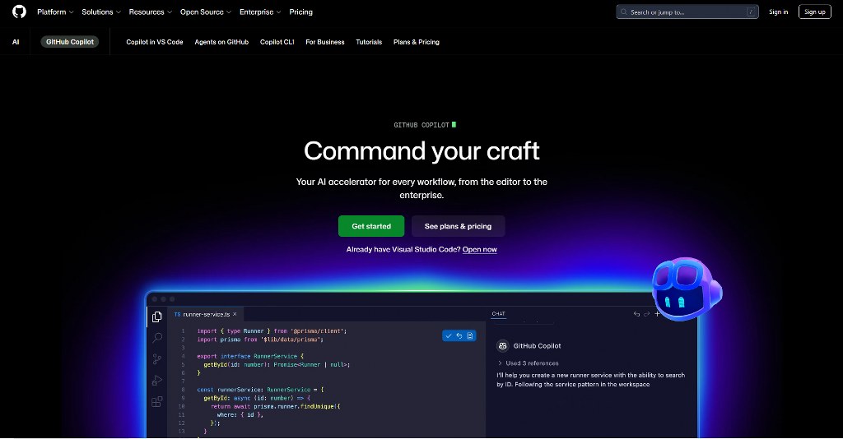Click code line where: { id }
The width and height of the screenshot is (843, 439).
(240, 415)
